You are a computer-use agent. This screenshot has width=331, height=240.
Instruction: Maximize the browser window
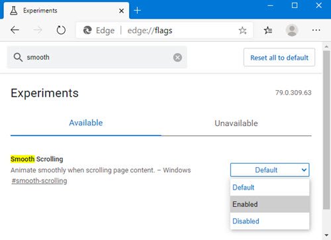tap(295, 5)
